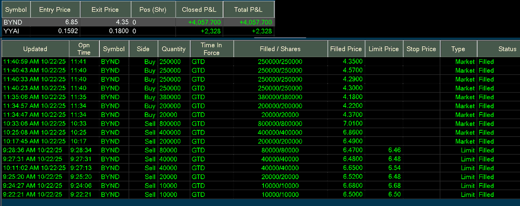Click filled shares 400000/400000
520x206 pixels.
280,132
